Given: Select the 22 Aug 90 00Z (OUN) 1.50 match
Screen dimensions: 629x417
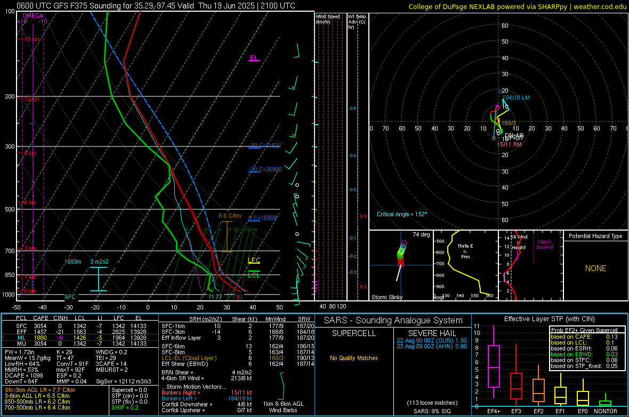Looking at the screenshot, I should pos(432,340).
